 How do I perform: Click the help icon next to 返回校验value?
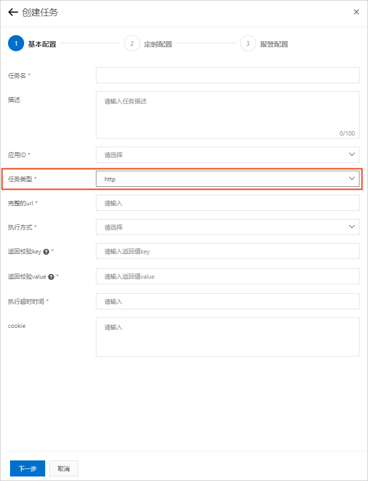point(51,277)
